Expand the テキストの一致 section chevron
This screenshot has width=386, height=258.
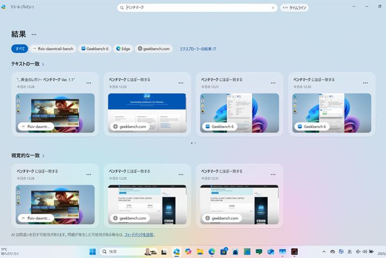pos(43,64)
